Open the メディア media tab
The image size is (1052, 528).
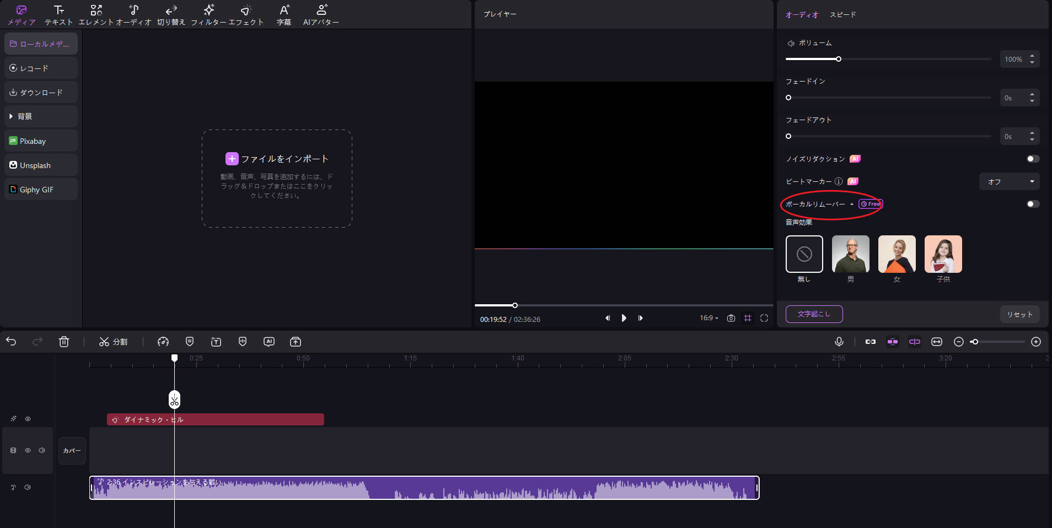22,15
